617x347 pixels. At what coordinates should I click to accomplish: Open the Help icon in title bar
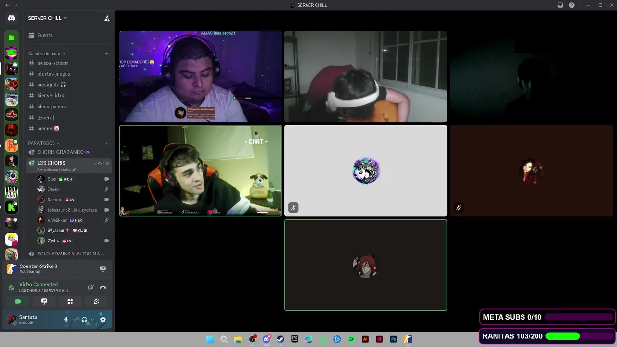[x=572, y=5]
